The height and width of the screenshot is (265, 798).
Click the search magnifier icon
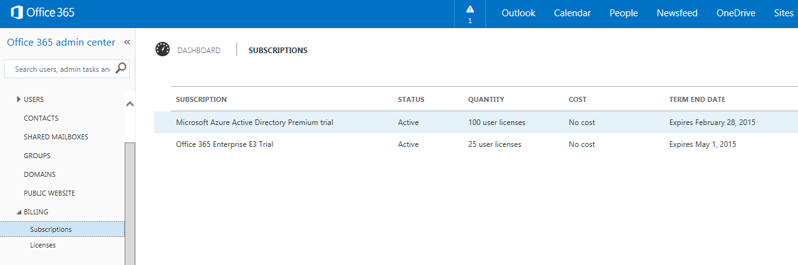click(122, 68)
